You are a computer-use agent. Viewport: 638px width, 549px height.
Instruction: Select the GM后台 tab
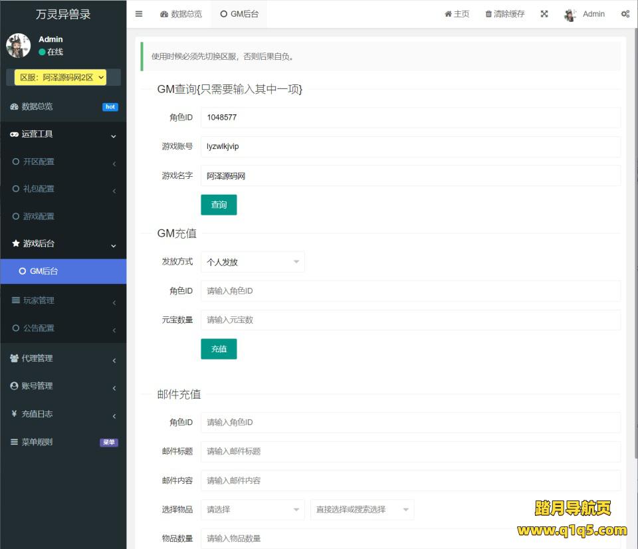(x=239, y=14)
